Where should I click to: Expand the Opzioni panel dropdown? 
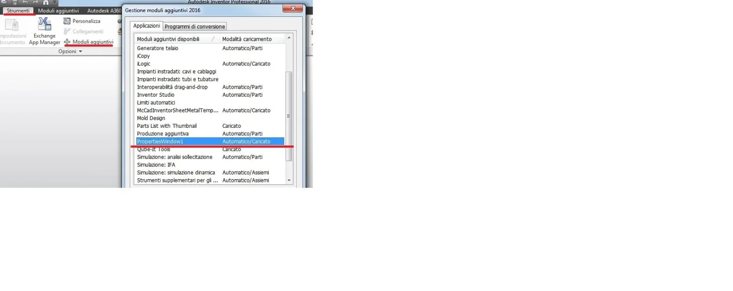click(70, 51)
